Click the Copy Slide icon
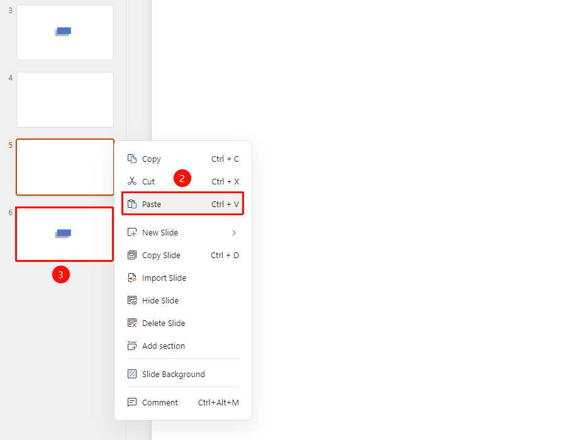 [132, 255]
